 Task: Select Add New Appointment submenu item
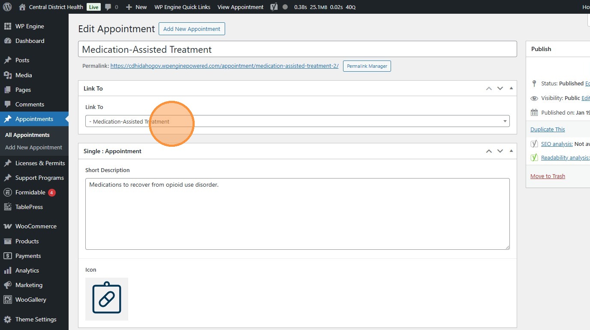point(33,147)
